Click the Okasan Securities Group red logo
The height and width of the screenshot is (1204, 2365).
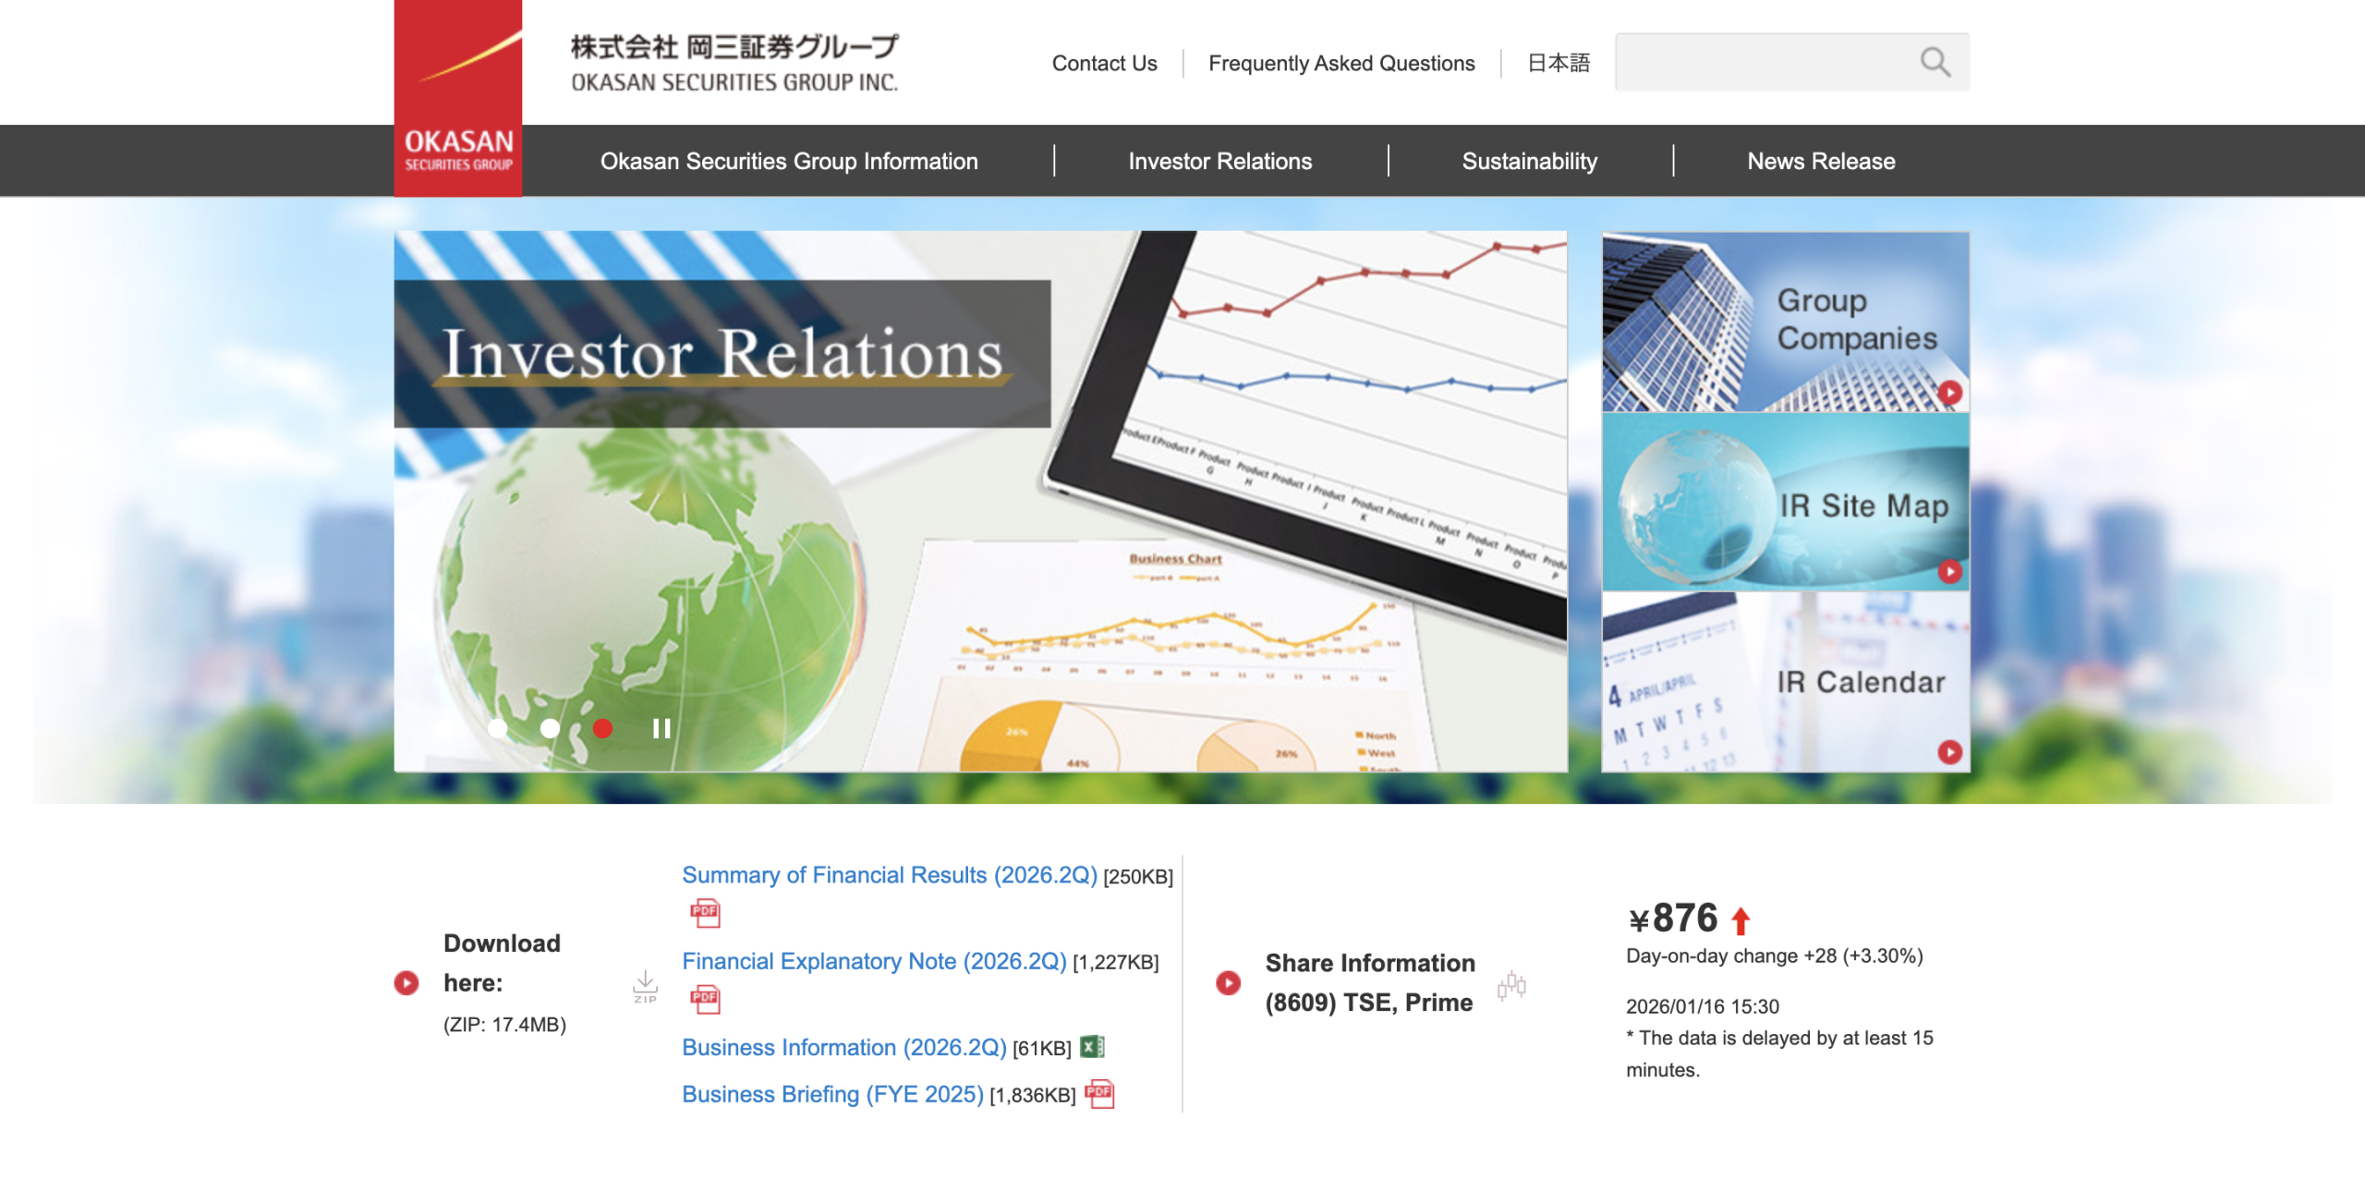(458, 98)
